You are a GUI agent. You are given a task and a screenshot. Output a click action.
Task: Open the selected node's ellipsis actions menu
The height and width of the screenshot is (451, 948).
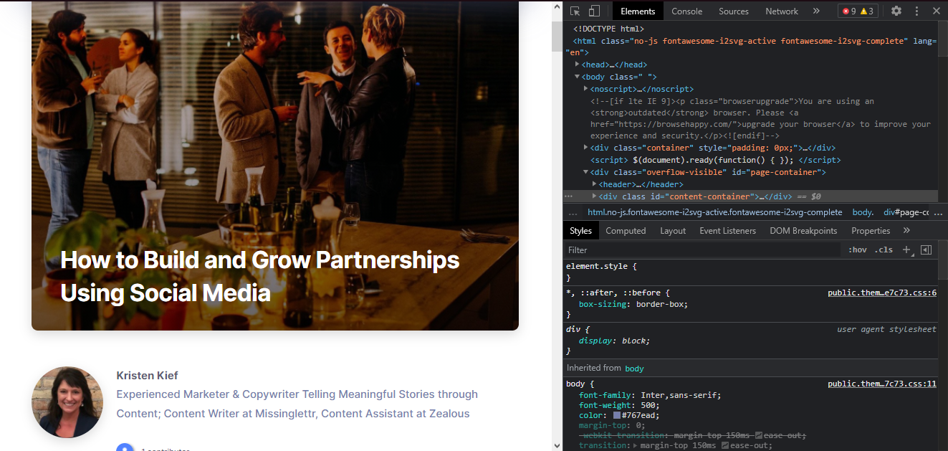click(569, 196)
